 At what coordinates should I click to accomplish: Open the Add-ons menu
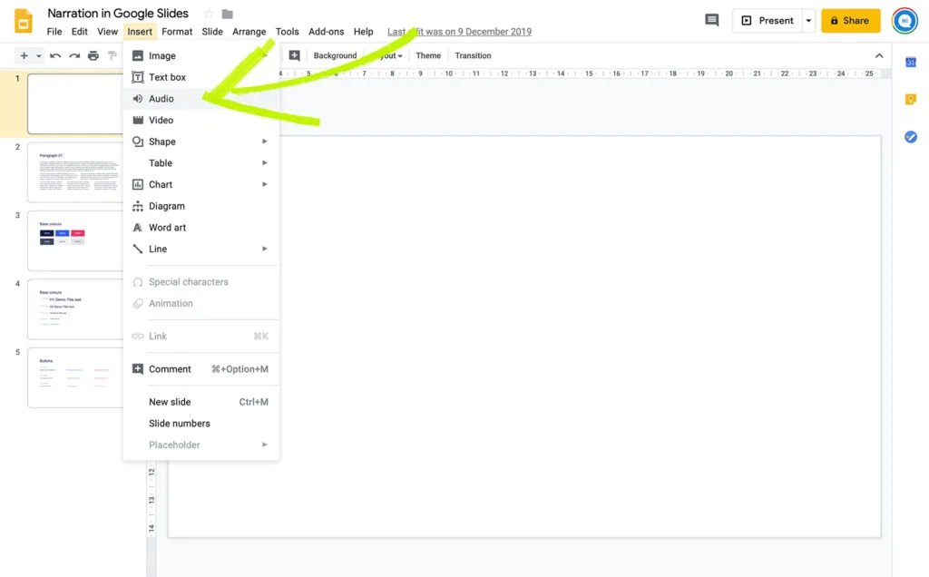pos(326,32)
